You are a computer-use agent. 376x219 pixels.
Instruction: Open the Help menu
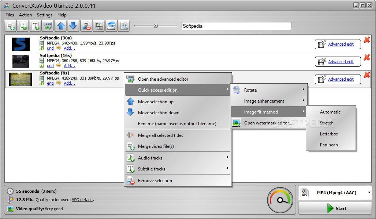tap(62, 15)
